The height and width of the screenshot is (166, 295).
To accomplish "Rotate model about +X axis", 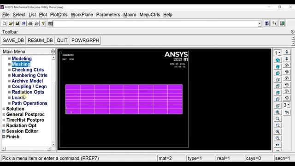I will [287, 65].
